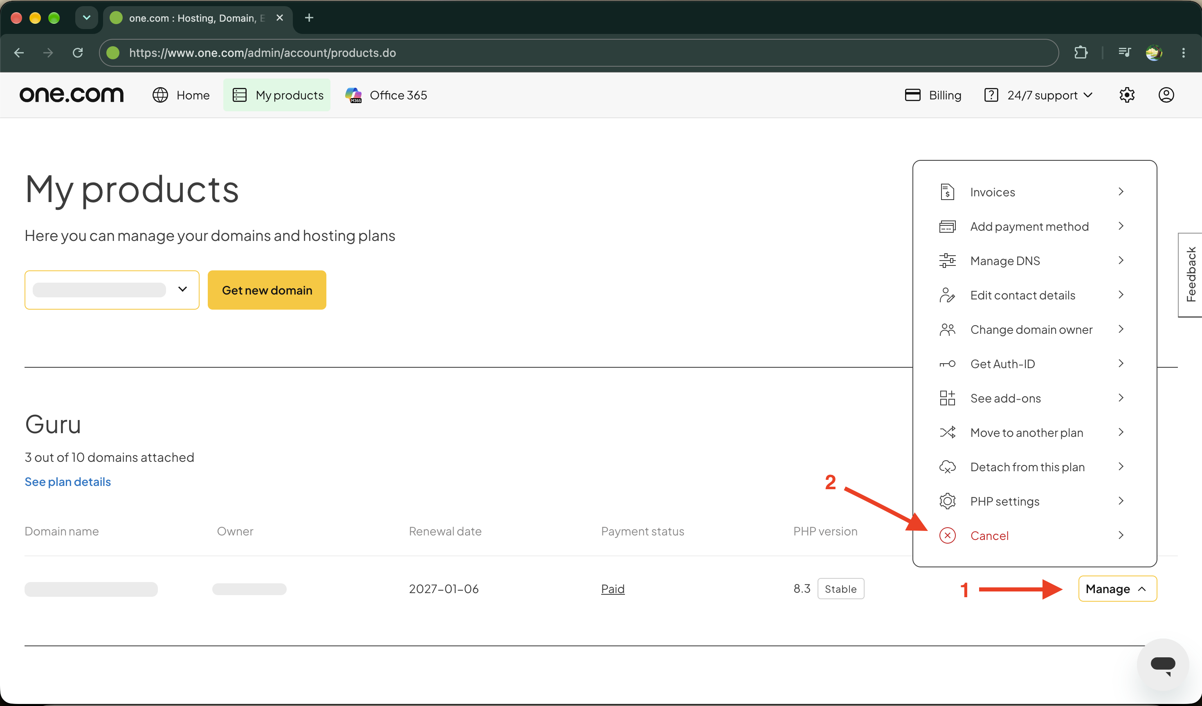Switch to the Office 365 tab
1202x706 pixels.
(x=386, y=95)
